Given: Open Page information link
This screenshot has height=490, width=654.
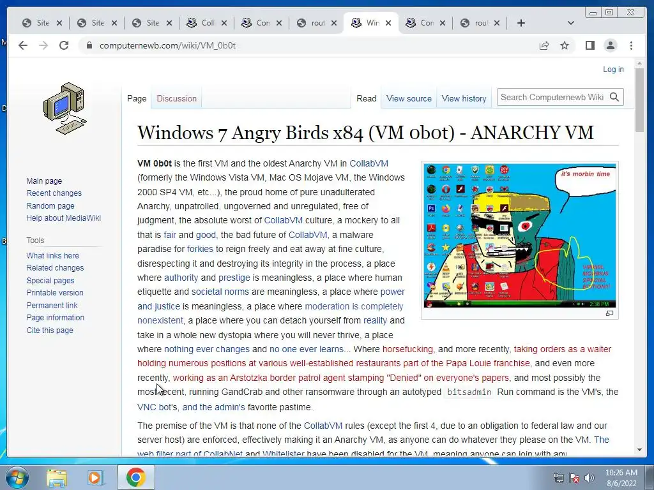Looking at the screenshot, I should coord(55,318).
